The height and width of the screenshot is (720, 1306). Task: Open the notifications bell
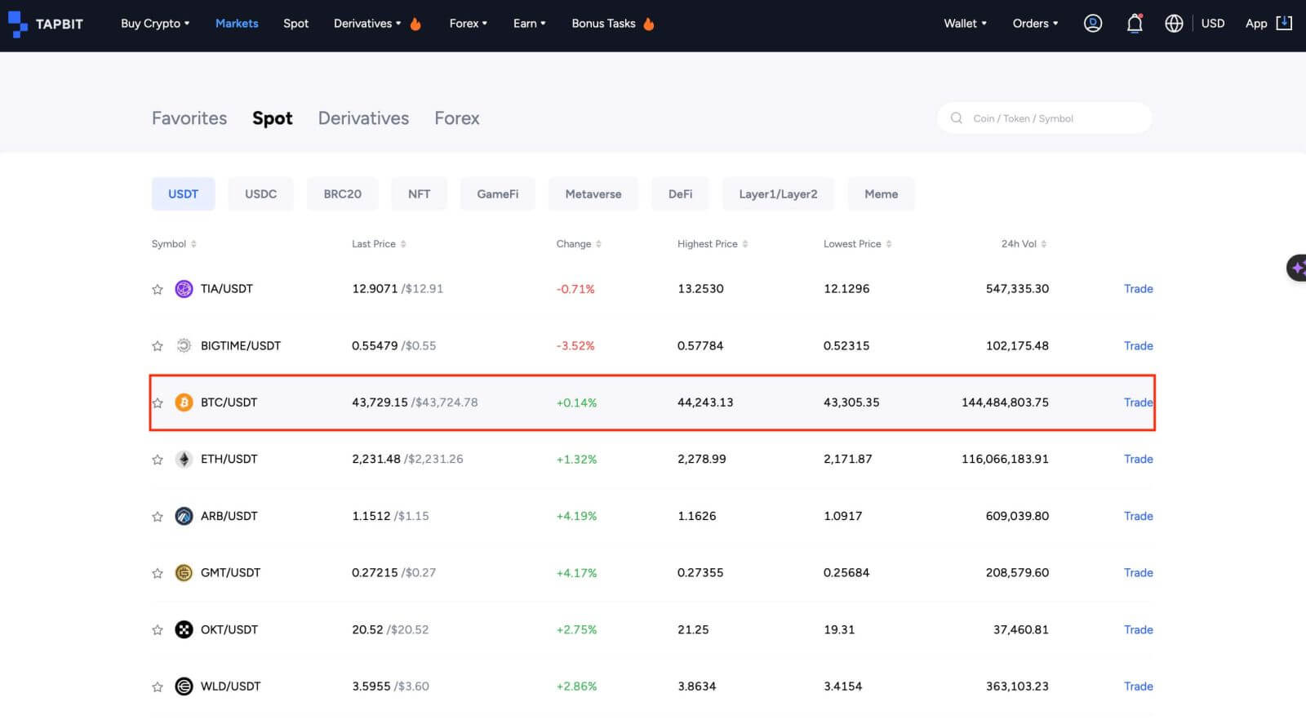(x=1134, y=24)
